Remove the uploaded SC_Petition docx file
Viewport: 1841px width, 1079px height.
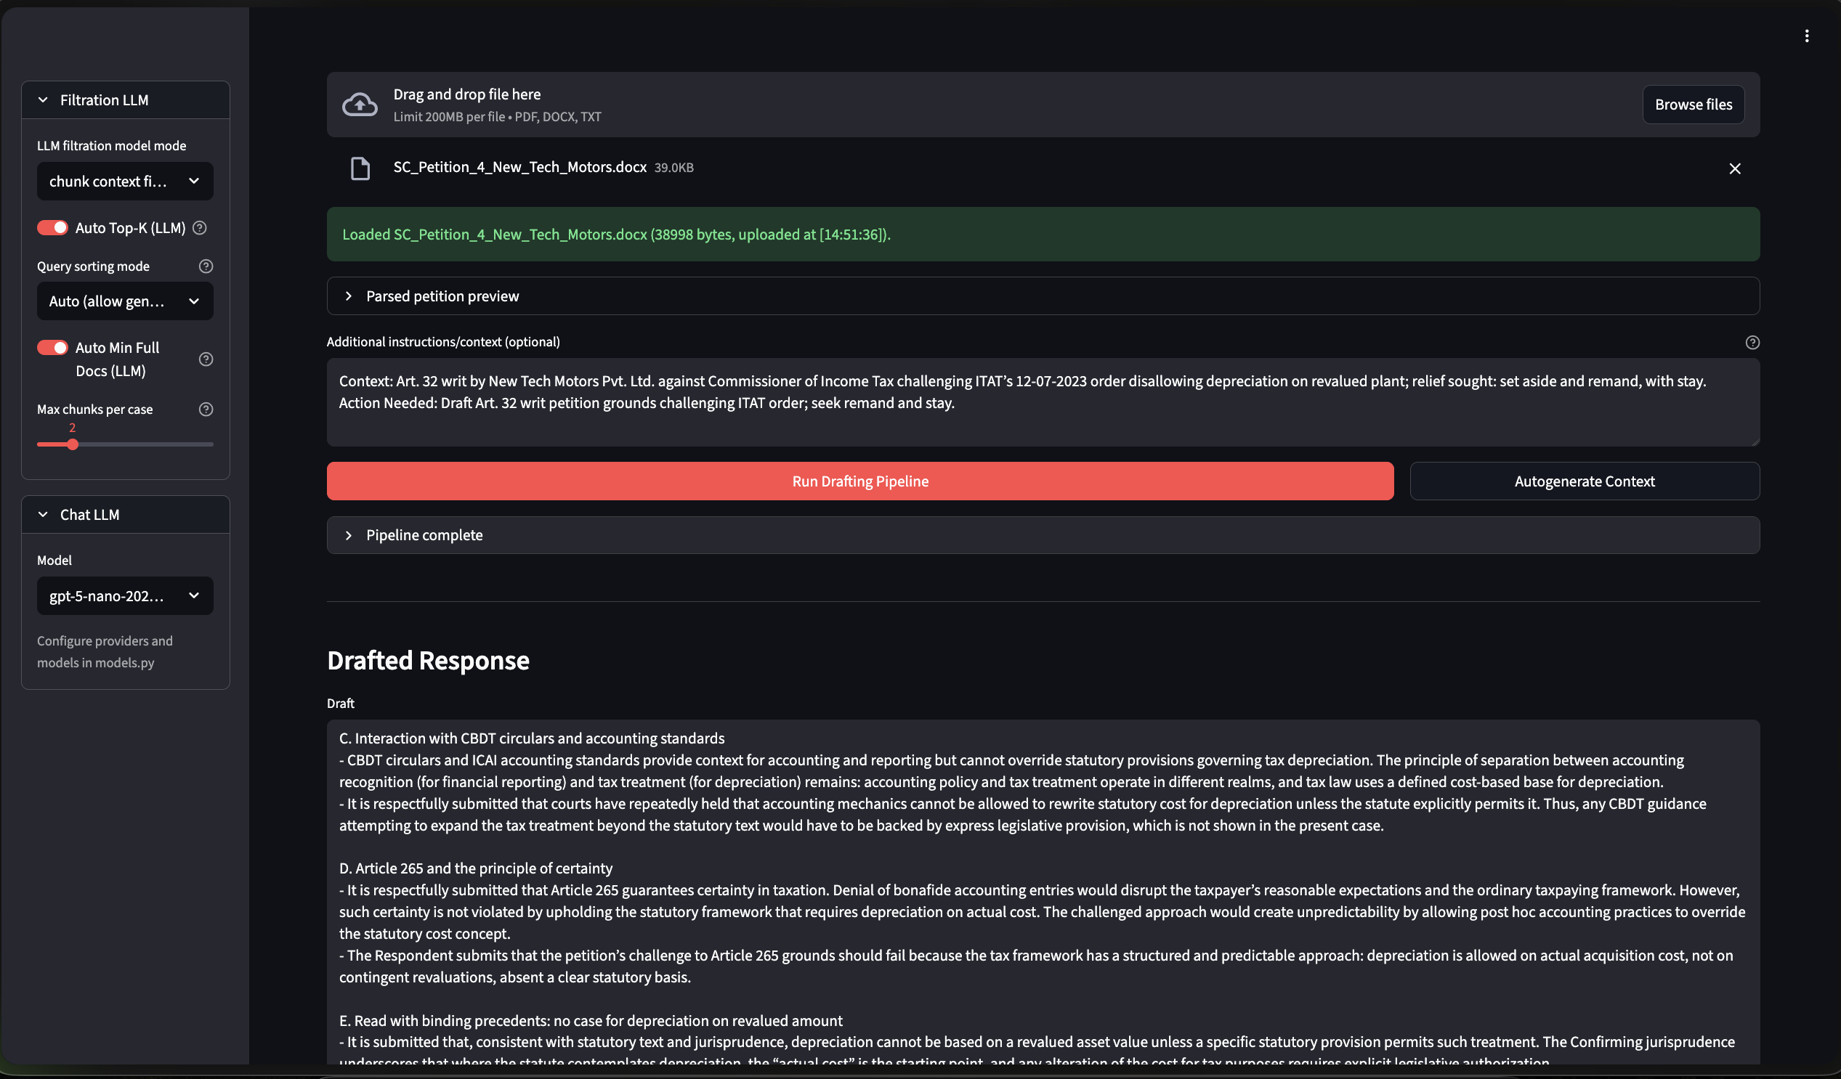(x=1734, y=168)
